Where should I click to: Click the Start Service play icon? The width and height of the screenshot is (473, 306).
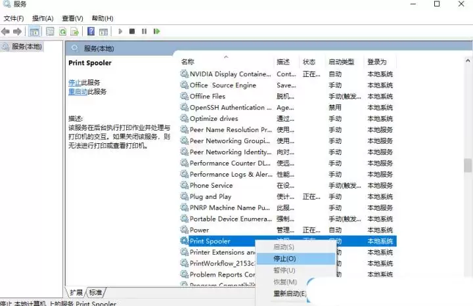coord(120,32)
